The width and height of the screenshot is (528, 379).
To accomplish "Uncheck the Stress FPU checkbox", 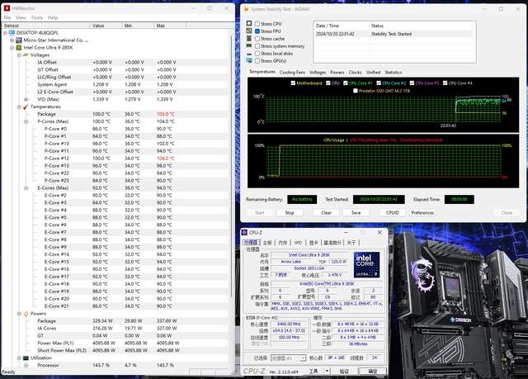I will [x=257, y=31].
